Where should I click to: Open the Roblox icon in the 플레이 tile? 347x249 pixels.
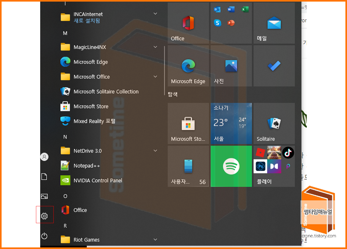(261, 152)
